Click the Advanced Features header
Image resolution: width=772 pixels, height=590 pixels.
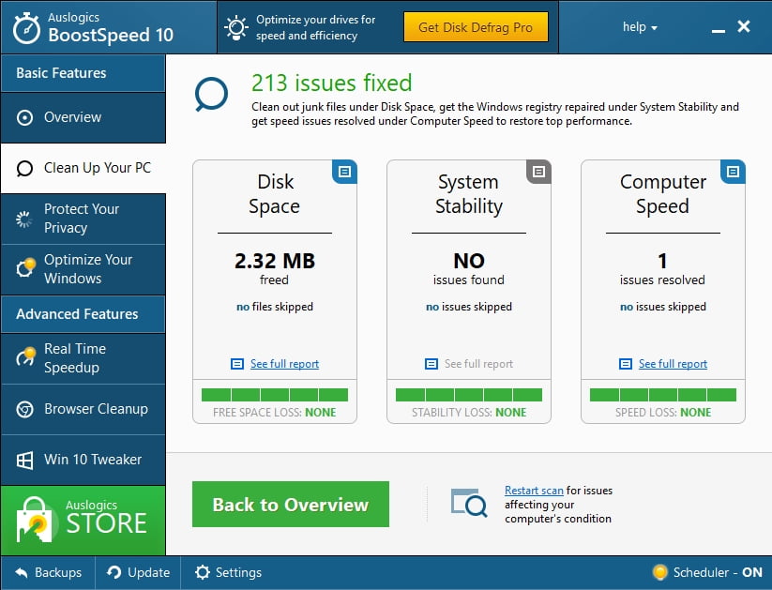tap(83, 314)
